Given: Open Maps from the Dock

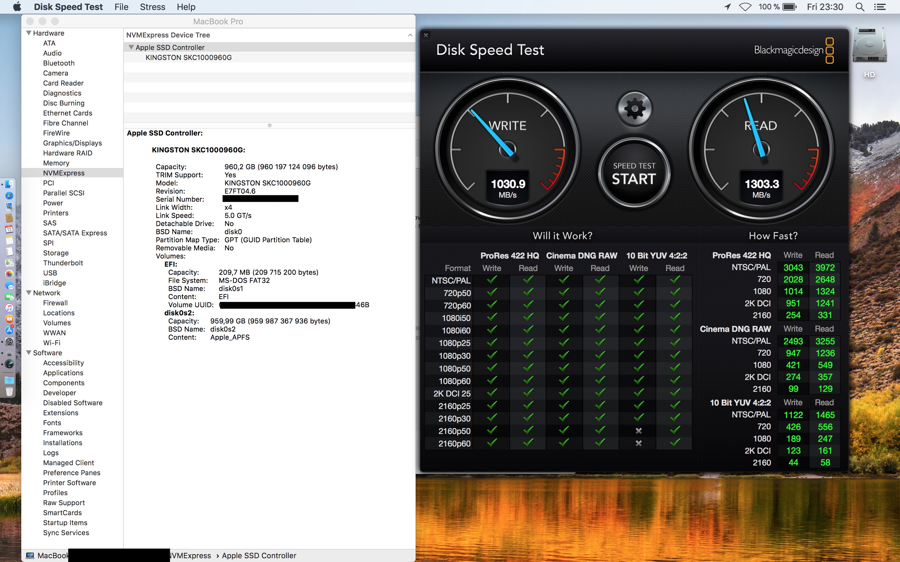Looking at the screenshot, I should (9, 263).
